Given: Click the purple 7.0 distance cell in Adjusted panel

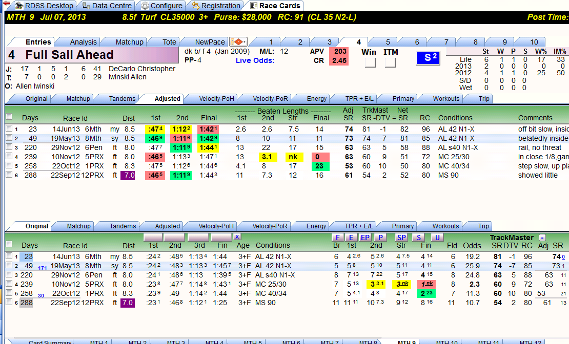Looking at the screenshot, I should (x=128, y=175).
